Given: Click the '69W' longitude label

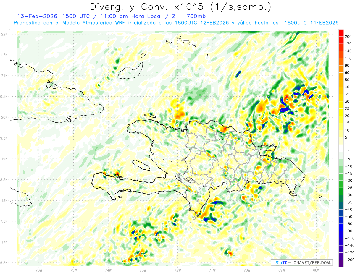Looking at the screenshot, I should click(x=282, y=270).
